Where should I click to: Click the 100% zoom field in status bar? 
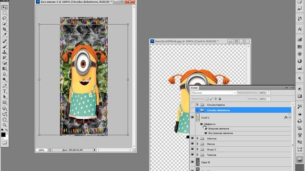(x=41, y=150)
